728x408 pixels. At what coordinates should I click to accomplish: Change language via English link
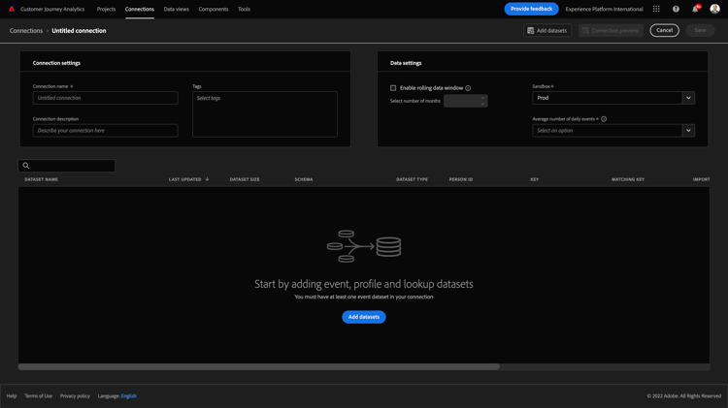pyautogui.click(x=128, y=396)
